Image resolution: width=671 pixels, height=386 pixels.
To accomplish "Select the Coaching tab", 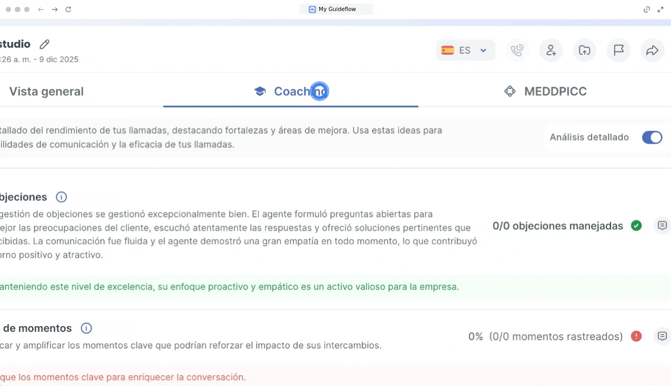I will pyautogui.click(x=291, y=92).
